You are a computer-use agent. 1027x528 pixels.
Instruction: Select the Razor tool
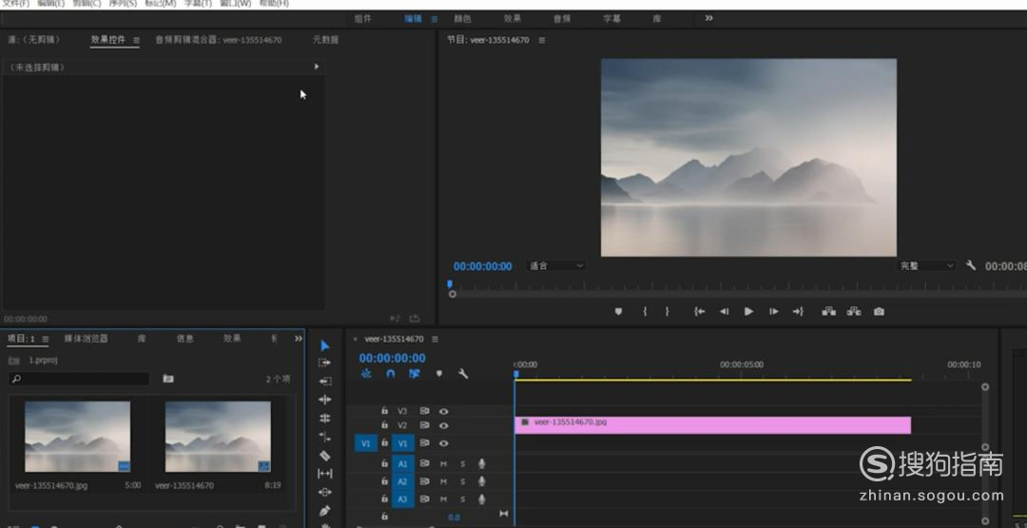click(325, 456)
